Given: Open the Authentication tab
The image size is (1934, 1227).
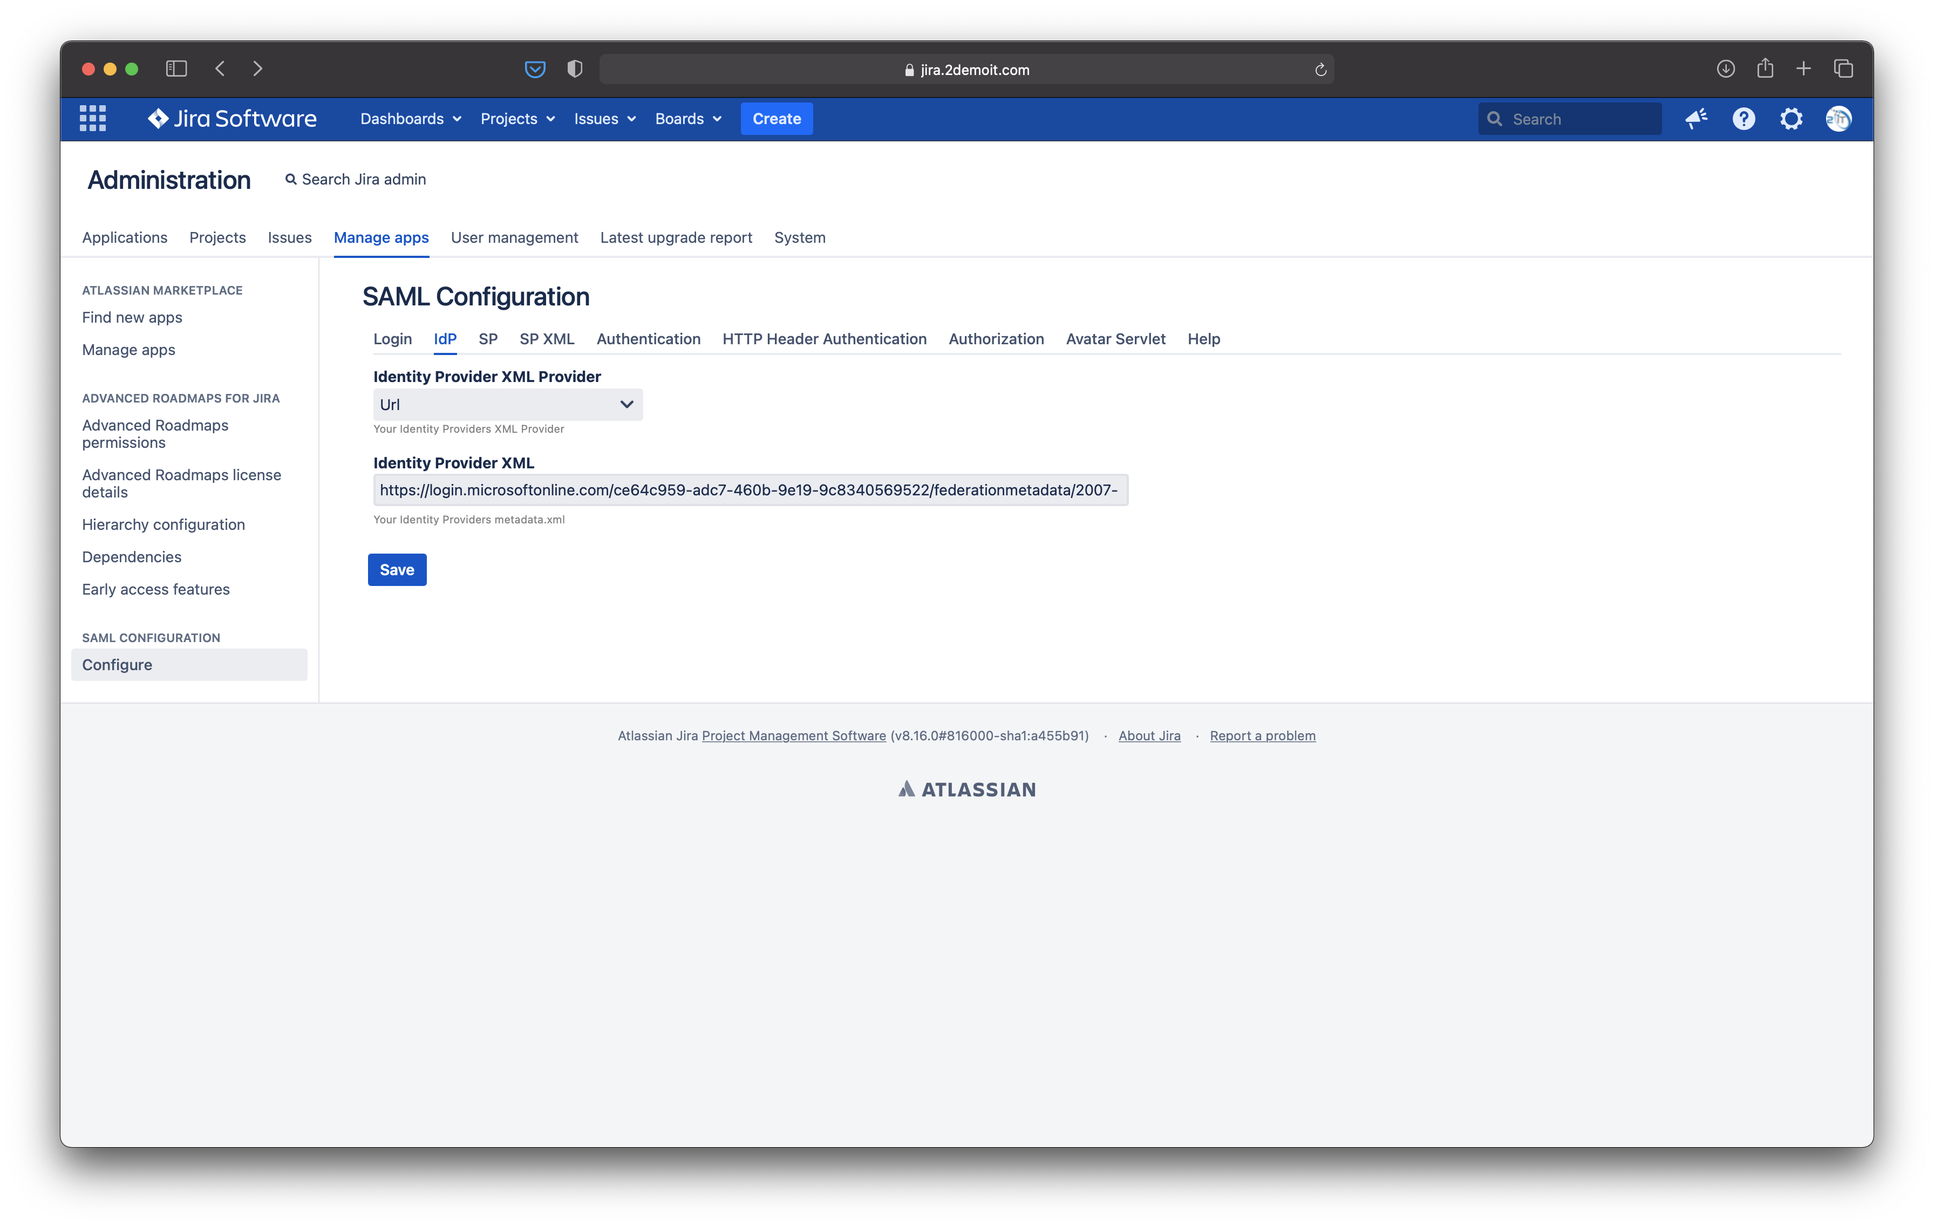Looking at the screenshot, I should coord(648,339).
